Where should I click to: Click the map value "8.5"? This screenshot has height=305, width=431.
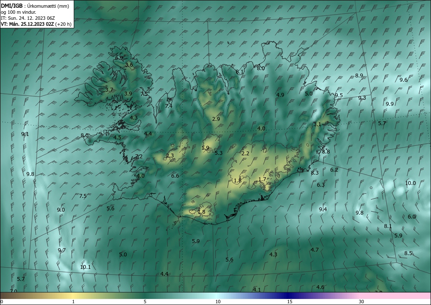click(408, 253)
